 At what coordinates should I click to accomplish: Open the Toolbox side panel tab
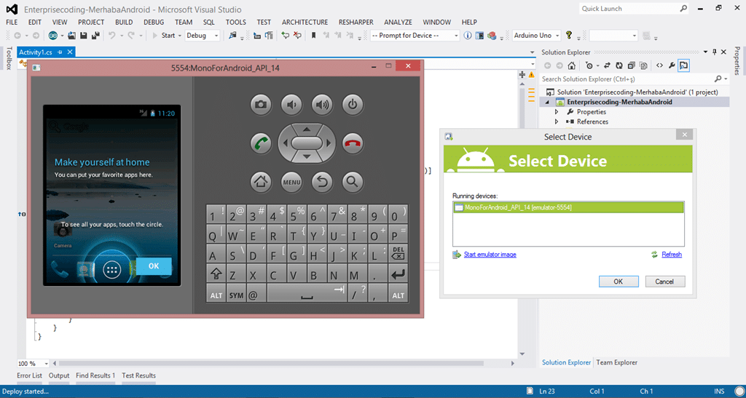pyautogui.click(x=7, y=58)
